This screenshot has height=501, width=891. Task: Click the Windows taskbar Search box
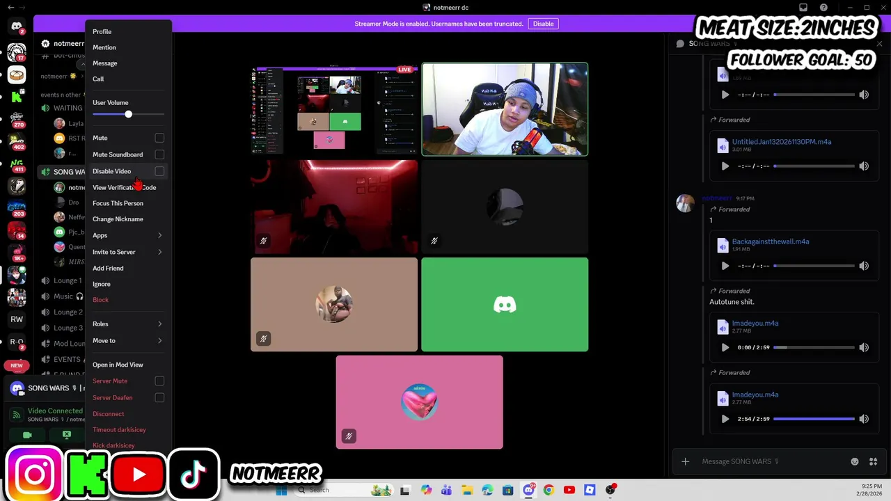[345, 490]
